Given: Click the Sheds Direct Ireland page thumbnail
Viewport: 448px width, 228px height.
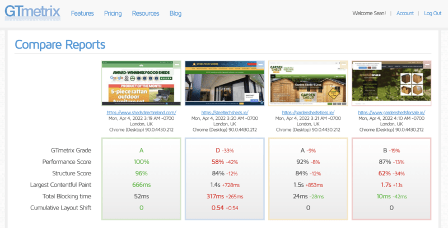Looking at the screenshot, I should coord(141,83).
